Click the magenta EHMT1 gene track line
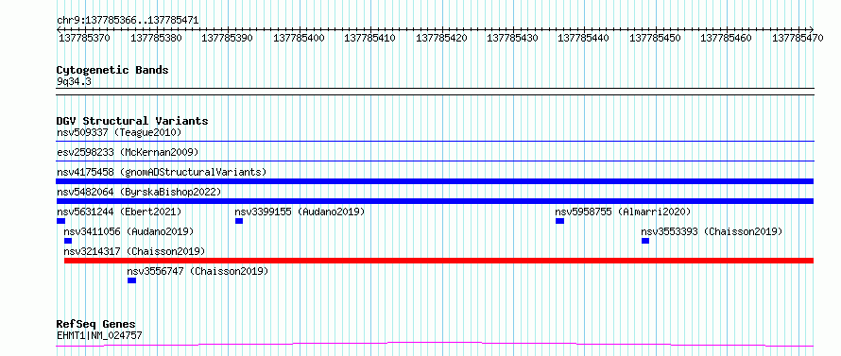The width and height of the screenshot is (841, 356). click(435, 344)
